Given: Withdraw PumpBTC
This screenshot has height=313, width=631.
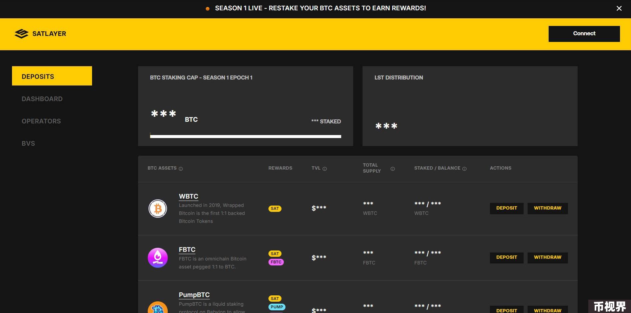Looking at the screenshot, I should tap(548, 310).
